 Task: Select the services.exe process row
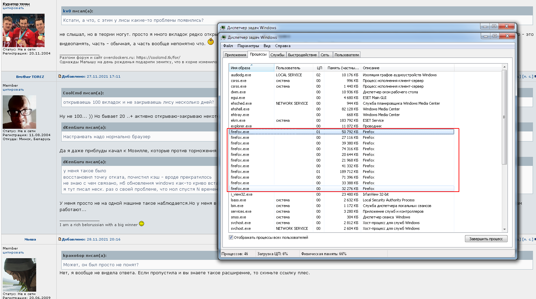[341, 211]
